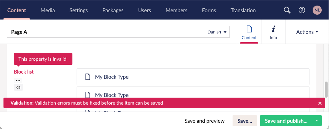
Task: Open the NL user avatar
Action: tap(317, 10)
